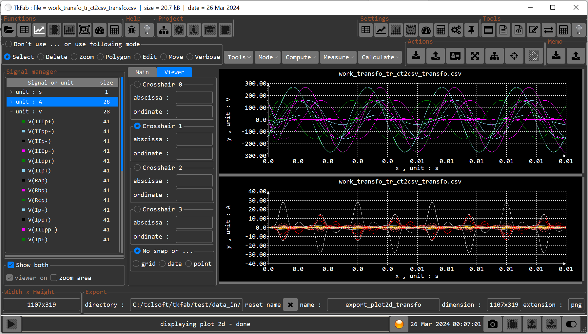Select signal V(IIIpp-) in the list
Image resolution: width=588 pixels, height=334 pixels.
62,229
